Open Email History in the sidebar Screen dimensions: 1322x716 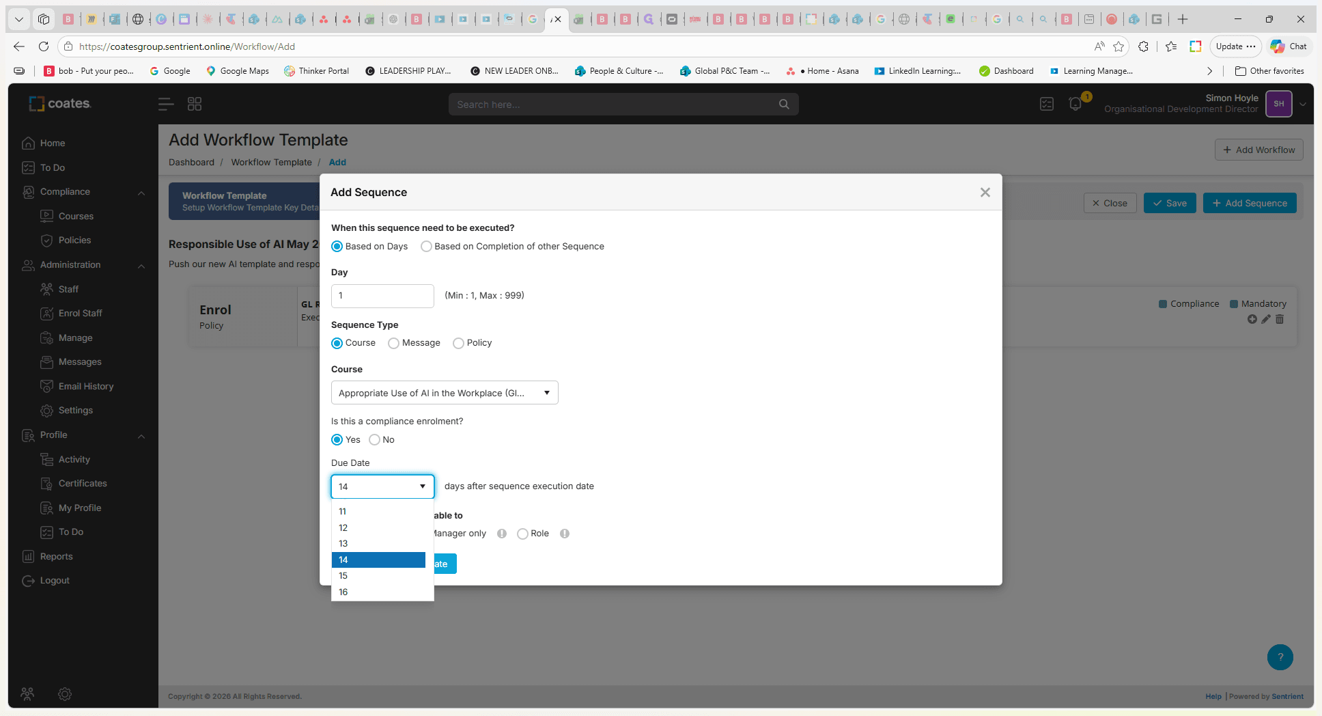(x=86, y=387)
